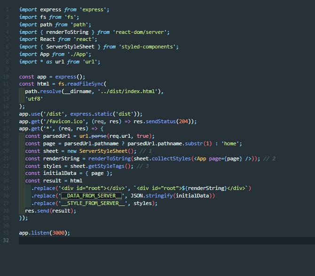Click the port number 3000 in app.listen
Screen dimensions: 315x276
58,233
